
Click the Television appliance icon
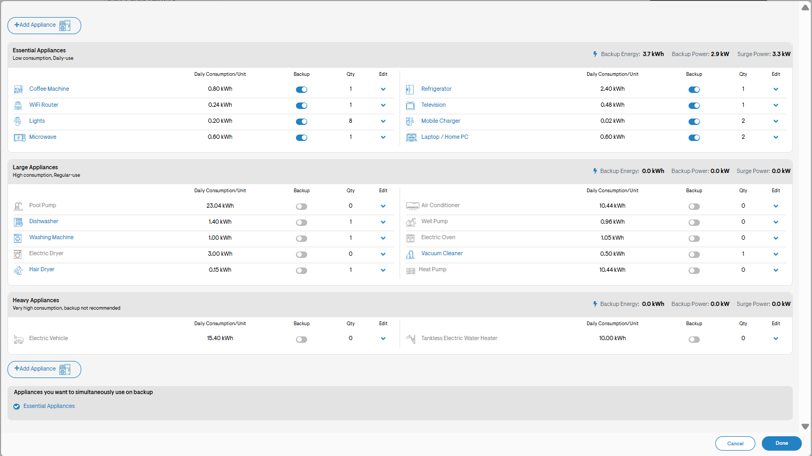(x=410, y=106)
